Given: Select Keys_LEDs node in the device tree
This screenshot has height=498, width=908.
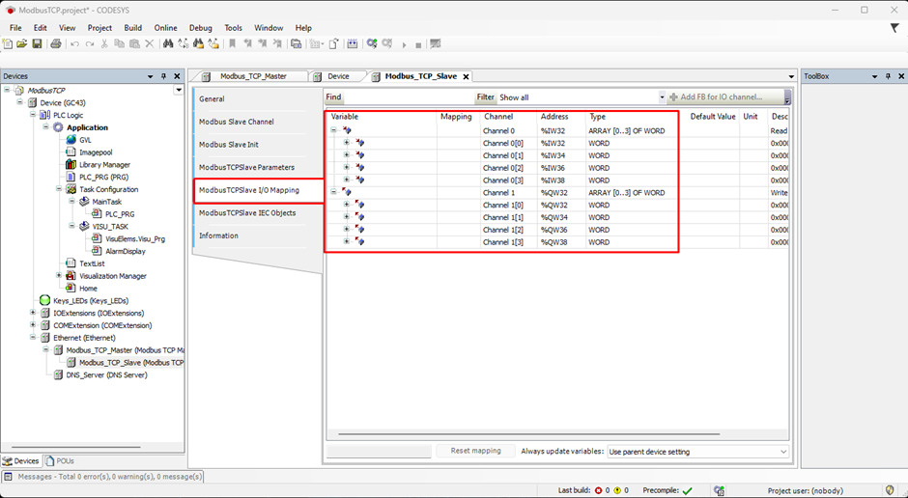Looking at the screenshot, I should (x=84, y=301).
